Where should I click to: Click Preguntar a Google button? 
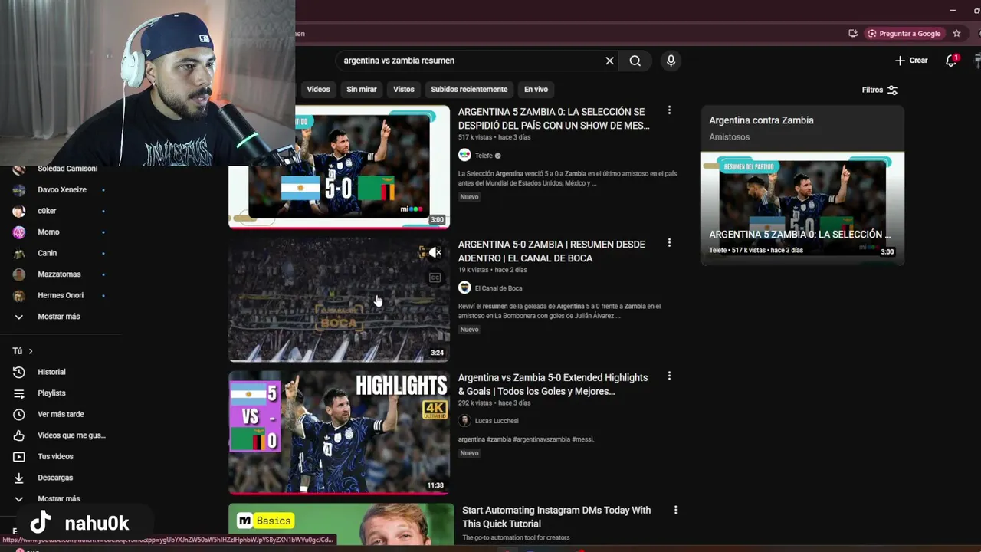click(904, 33)
